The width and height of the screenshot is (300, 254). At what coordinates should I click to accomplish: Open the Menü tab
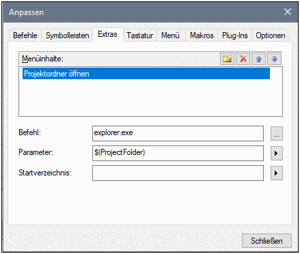pos(170,36)
